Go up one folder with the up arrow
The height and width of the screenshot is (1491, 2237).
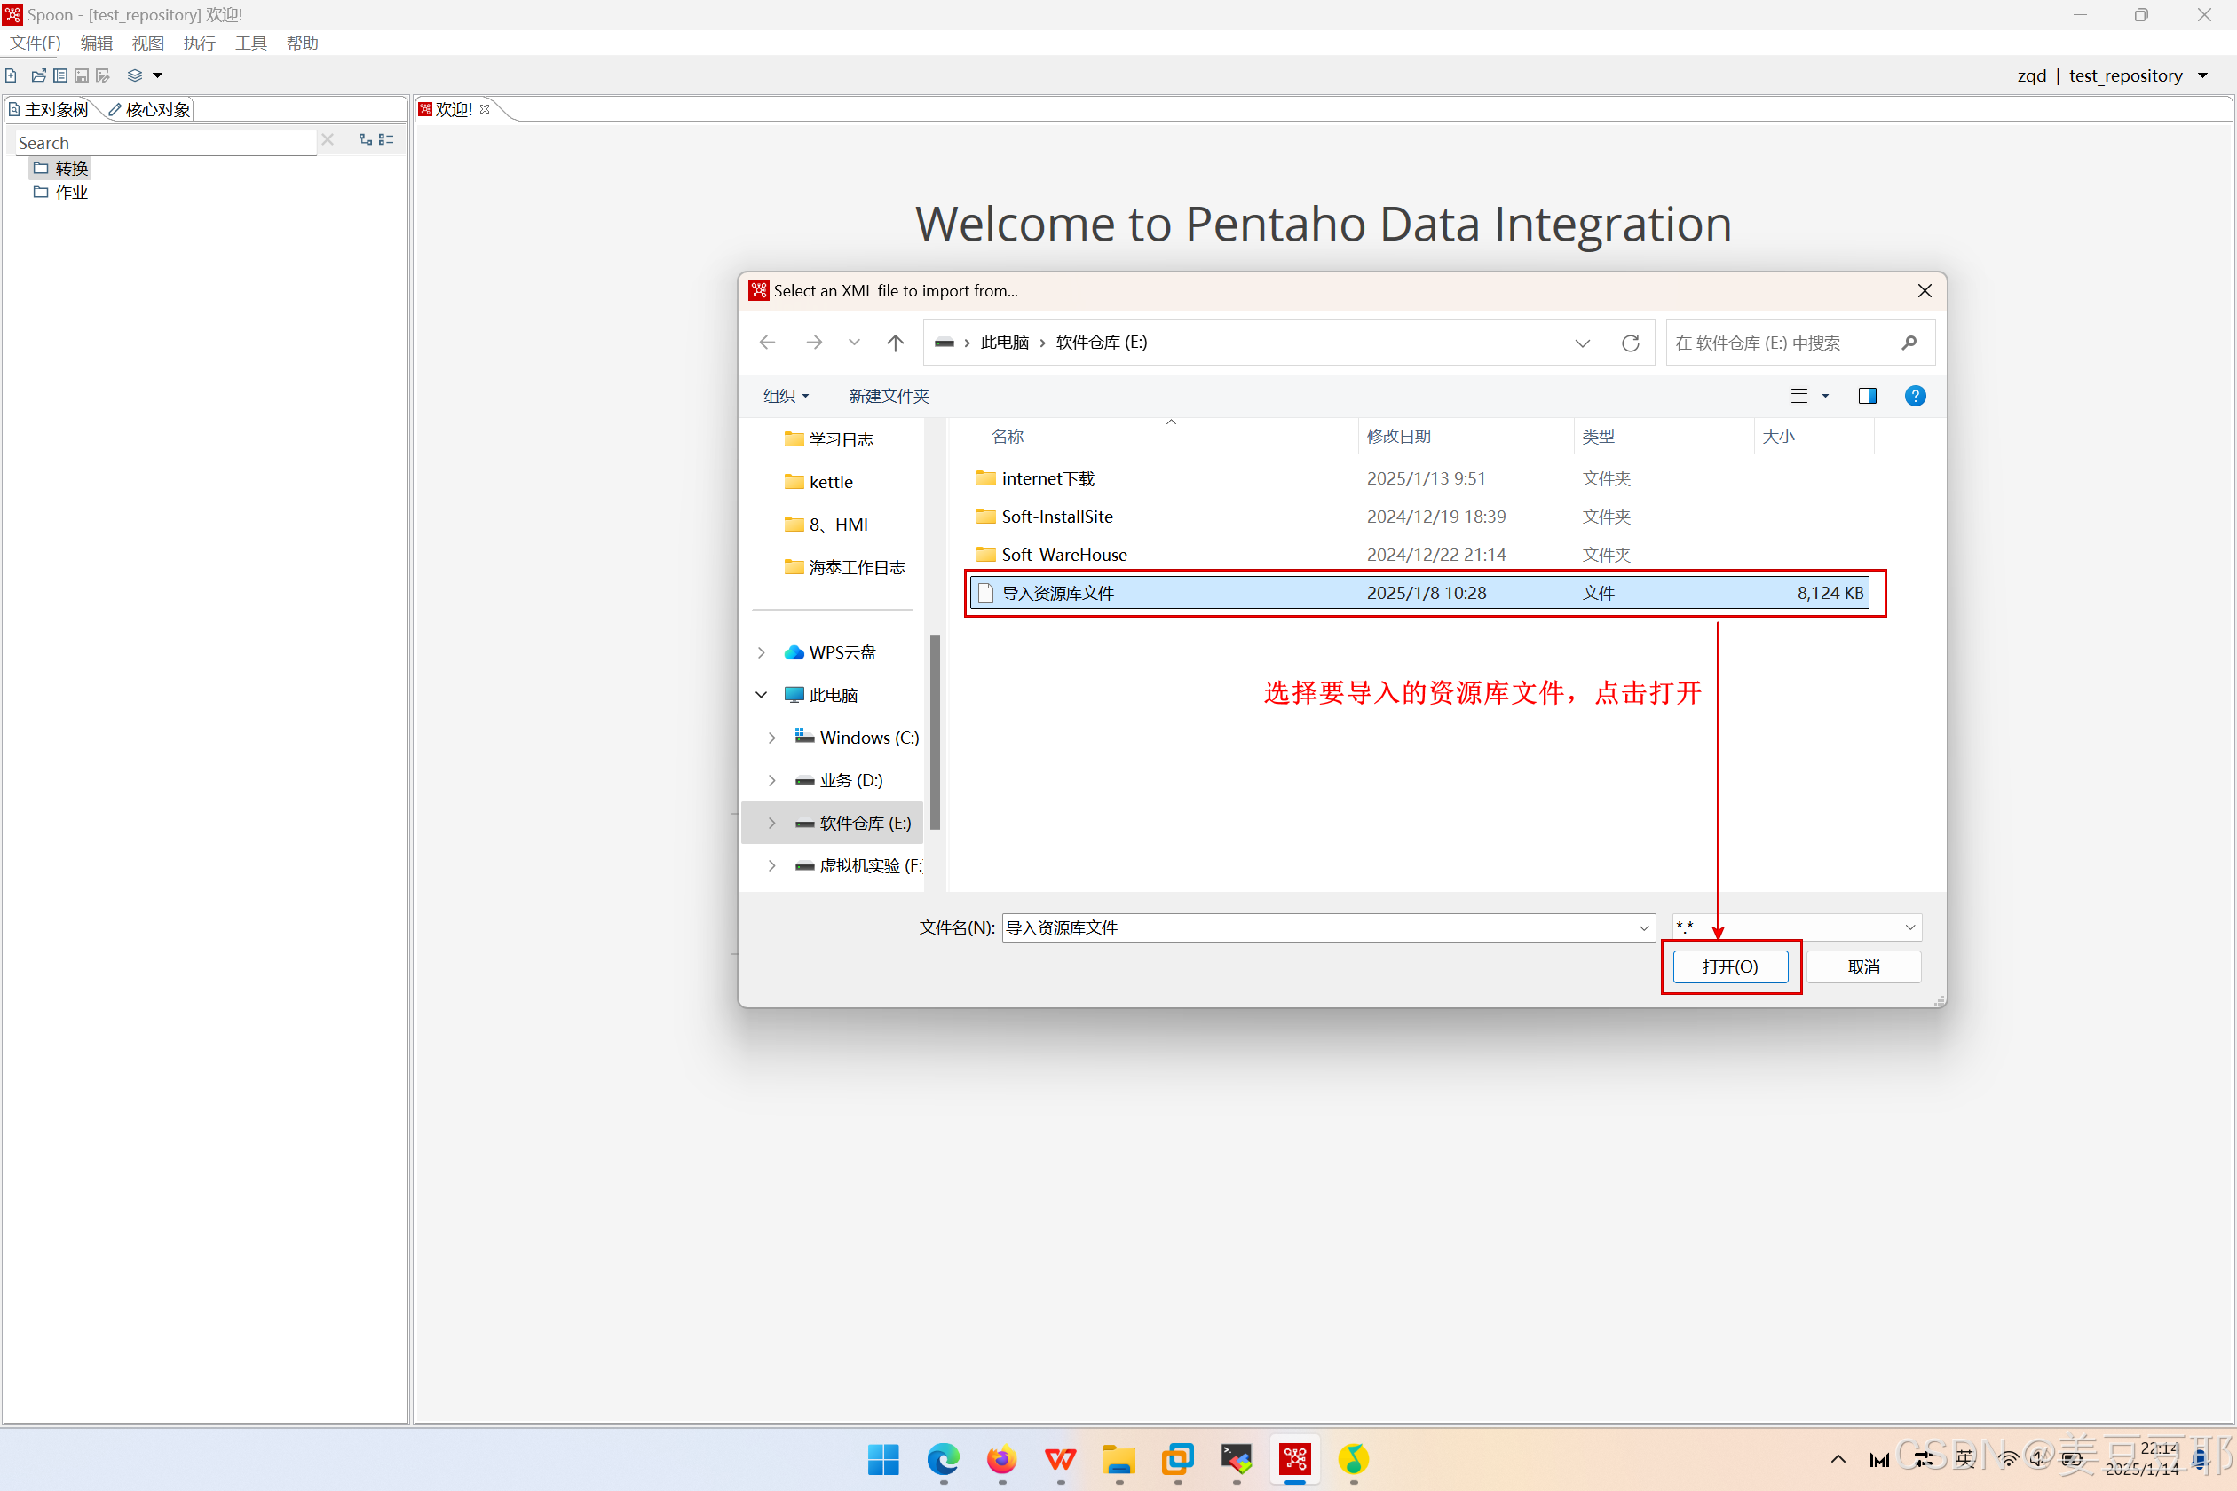click(895, 343)
